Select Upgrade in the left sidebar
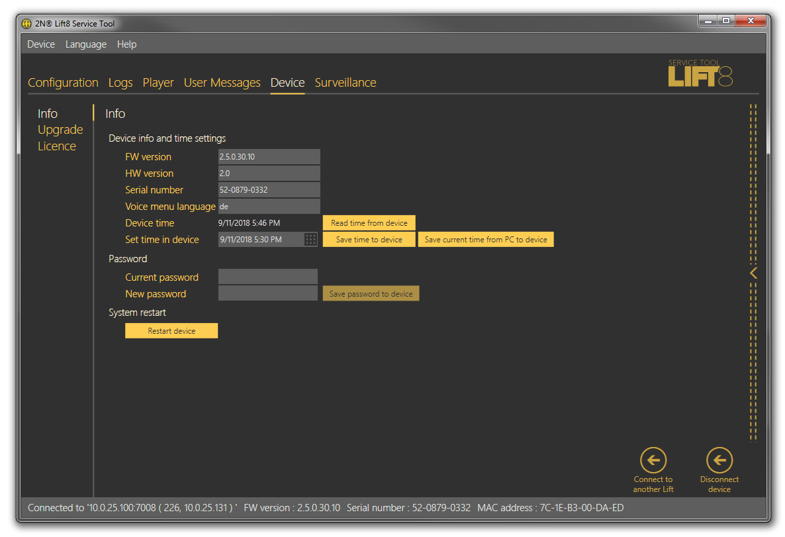Viewport: 785px width, 537px height. coord(60,130)
